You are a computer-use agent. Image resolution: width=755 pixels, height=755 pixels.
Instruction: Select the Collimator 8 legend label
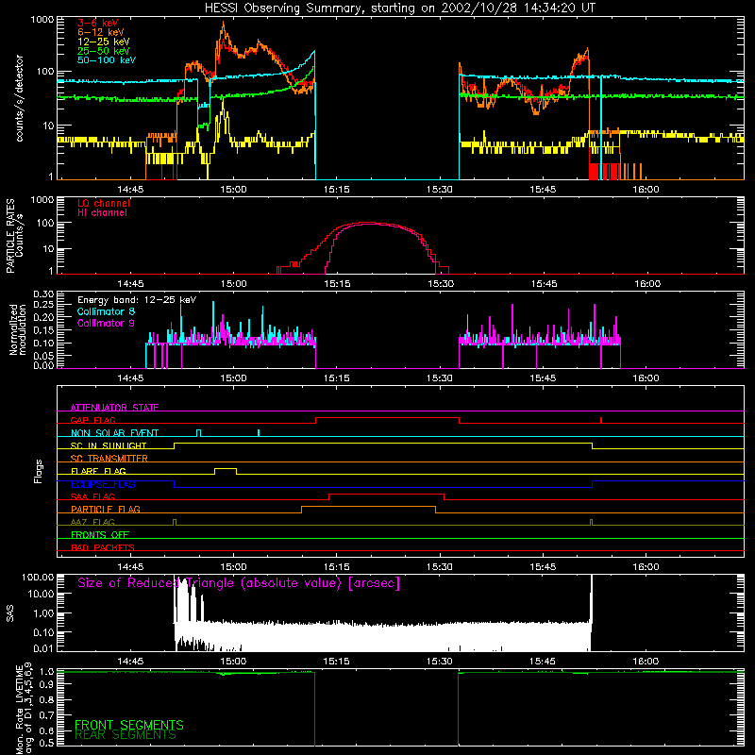(106, 311)
